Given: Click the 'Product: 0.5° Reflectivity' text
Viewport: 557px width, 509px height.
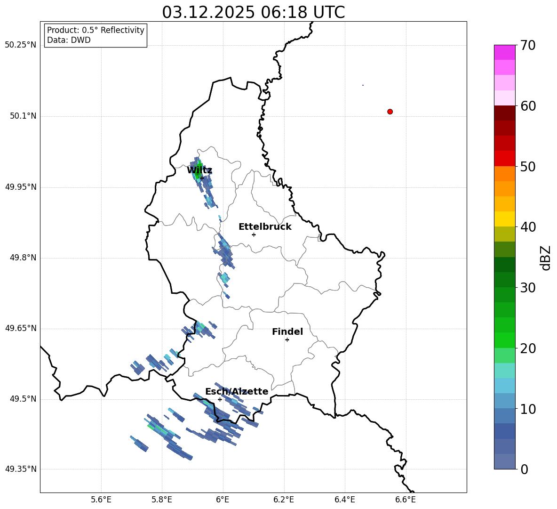Looking at the screenshot, I should (95, 30).
